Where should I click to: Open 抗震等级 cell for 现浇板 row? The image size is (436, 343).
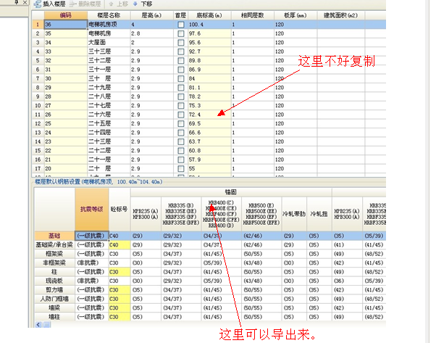(x=92, y=281)
